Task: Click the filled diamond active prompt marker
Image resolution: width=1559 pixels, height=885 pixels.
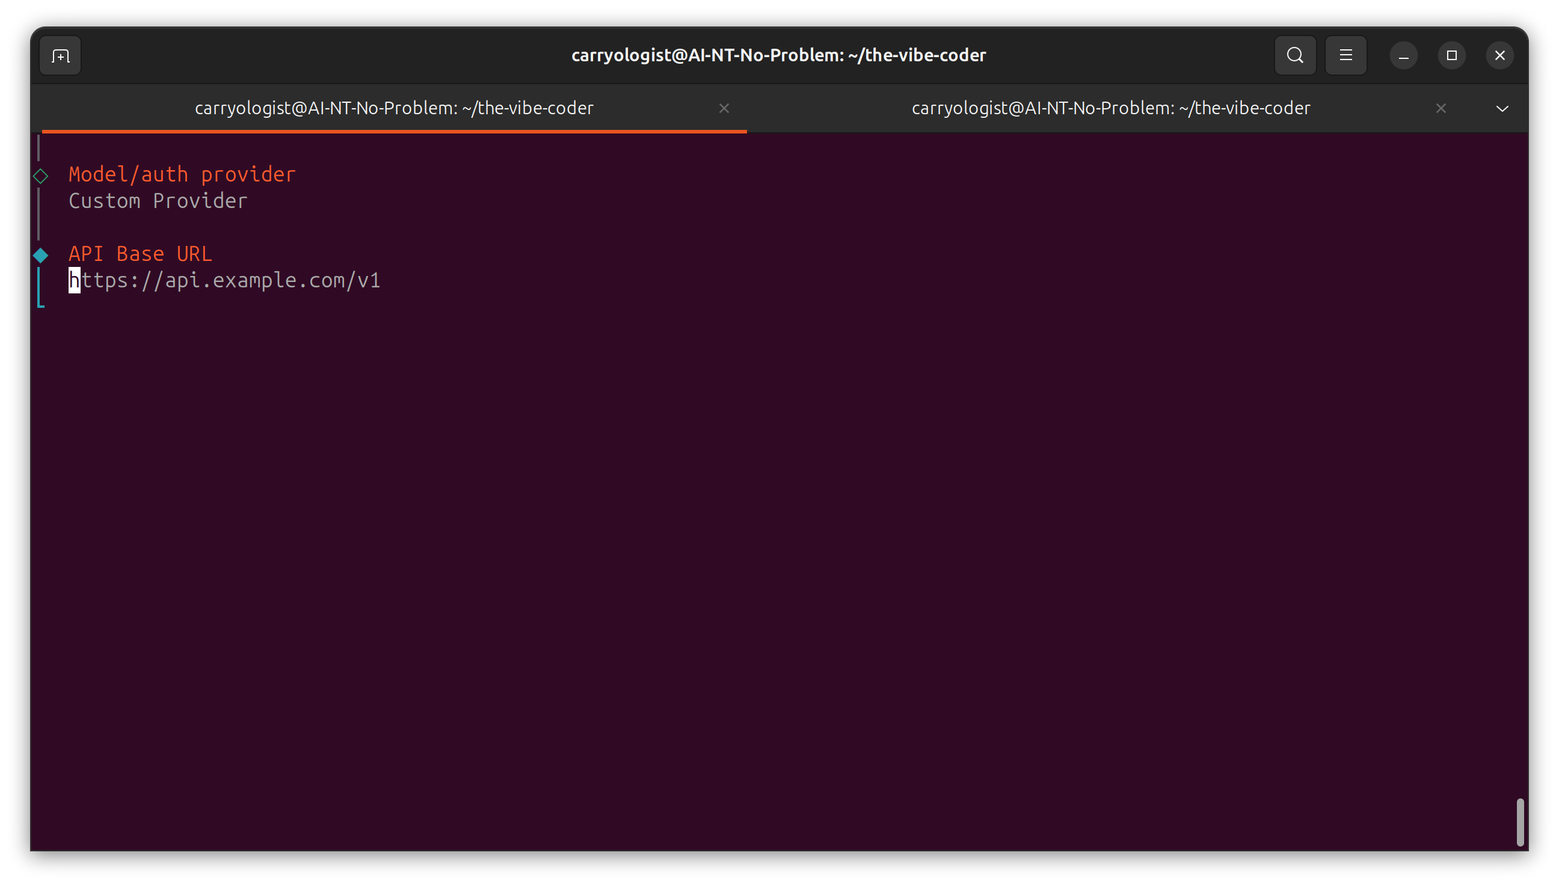Action: (x=41, y=255)
